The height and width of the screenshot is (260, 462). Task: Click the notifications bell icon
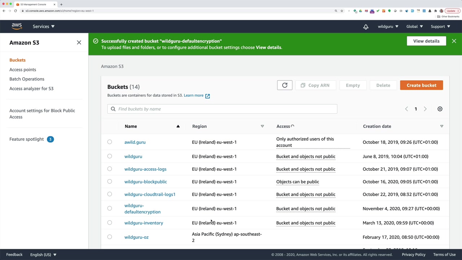[366, 27]
